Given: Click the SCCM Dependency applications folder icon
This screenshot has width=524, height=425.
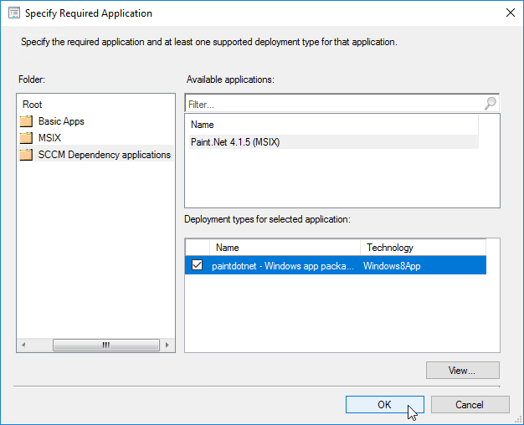Looking at the screenshot, I should click(26, 155).
